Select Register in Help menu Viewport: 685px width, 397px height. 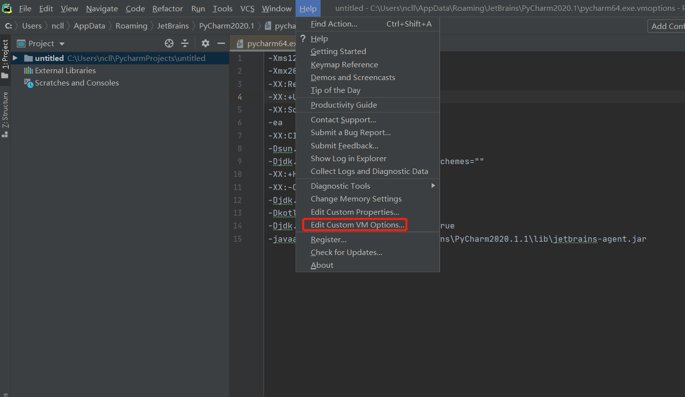tap(367, 240)
